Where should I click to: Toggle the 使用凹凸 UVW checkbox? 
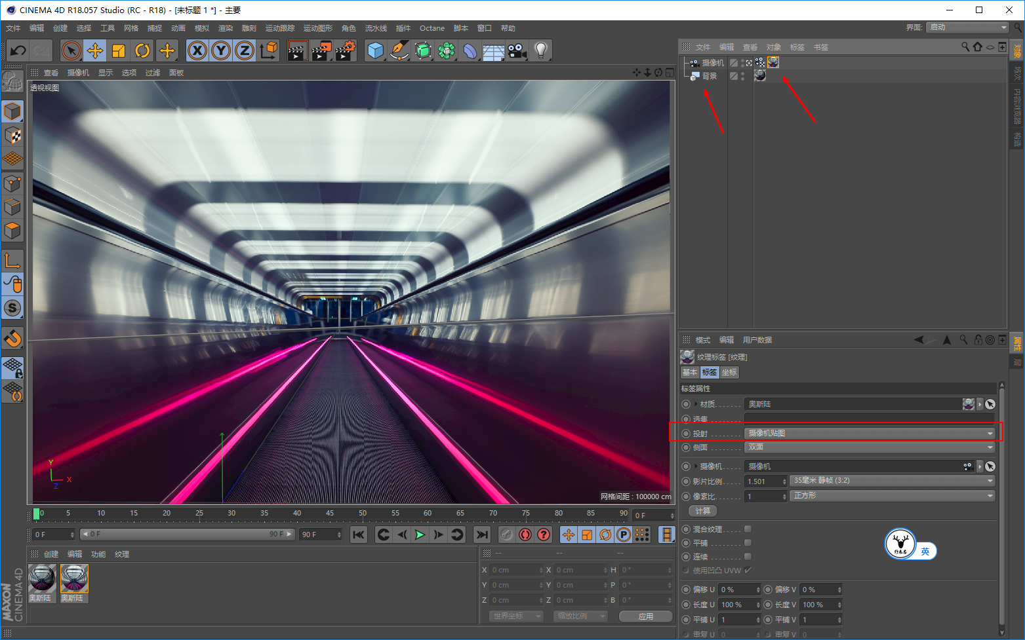[748, 570]
